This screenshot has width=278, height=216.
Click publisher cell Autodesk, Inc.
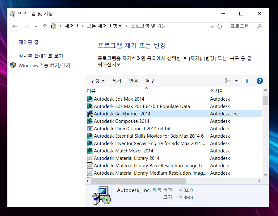click(x=225, y=114)
